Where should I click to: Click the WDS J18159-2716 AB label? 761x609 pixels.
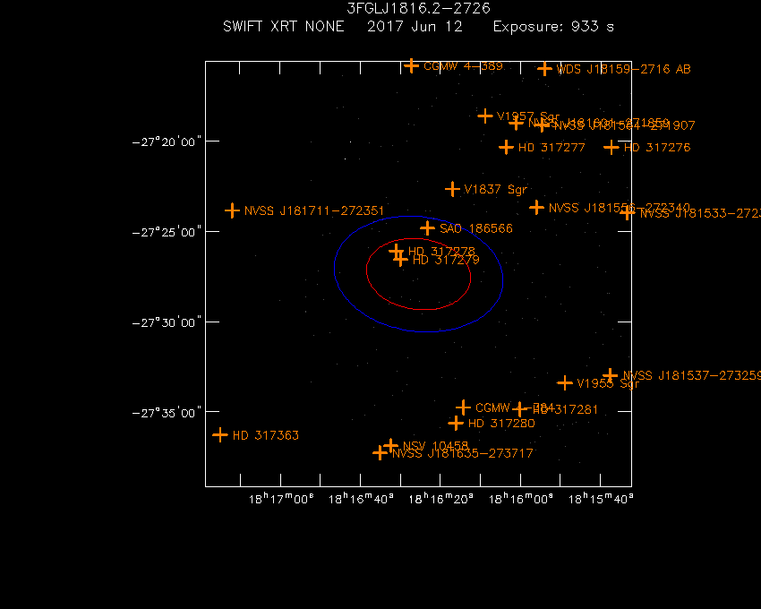tap(624, 70)
